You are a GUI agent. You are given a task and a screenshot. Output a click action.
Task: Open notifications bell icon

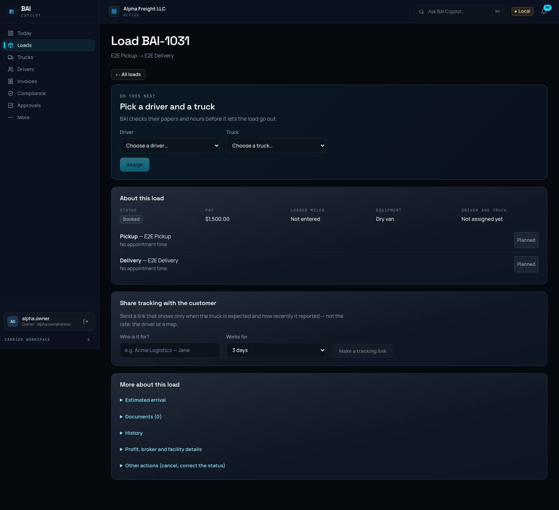coord(544,12)
